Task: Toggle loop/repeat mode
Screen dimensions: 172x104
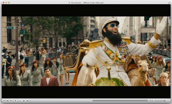Action: [23, 101]
